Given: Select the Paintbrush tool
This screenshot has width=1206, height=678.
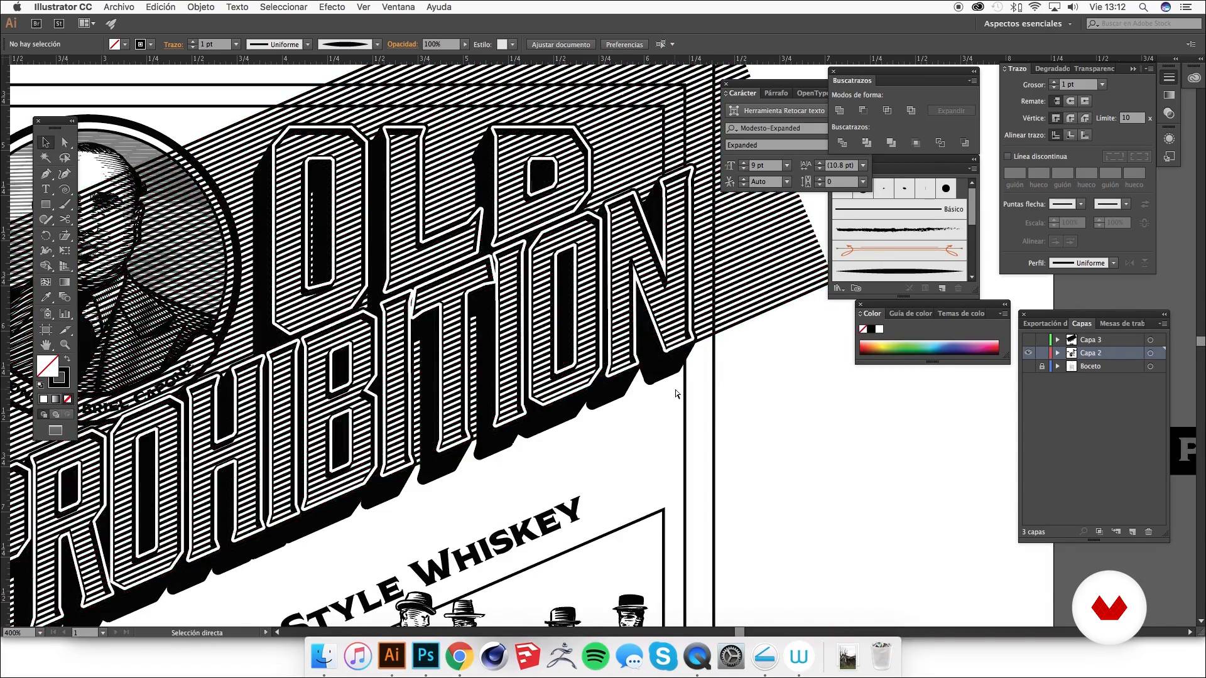Looking at the screenshot, I should tap(65, 205).
